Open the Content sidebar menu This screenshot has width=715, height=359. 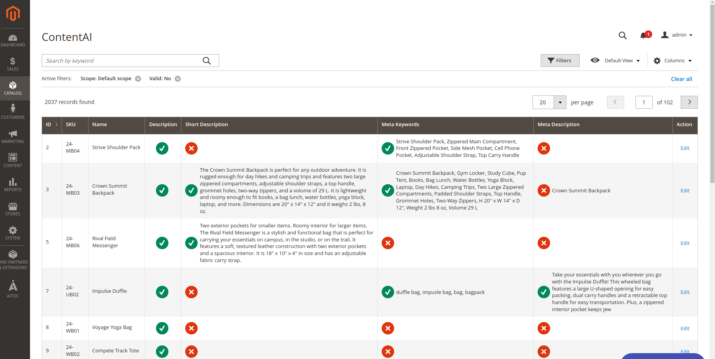click(x=13, y=161)
